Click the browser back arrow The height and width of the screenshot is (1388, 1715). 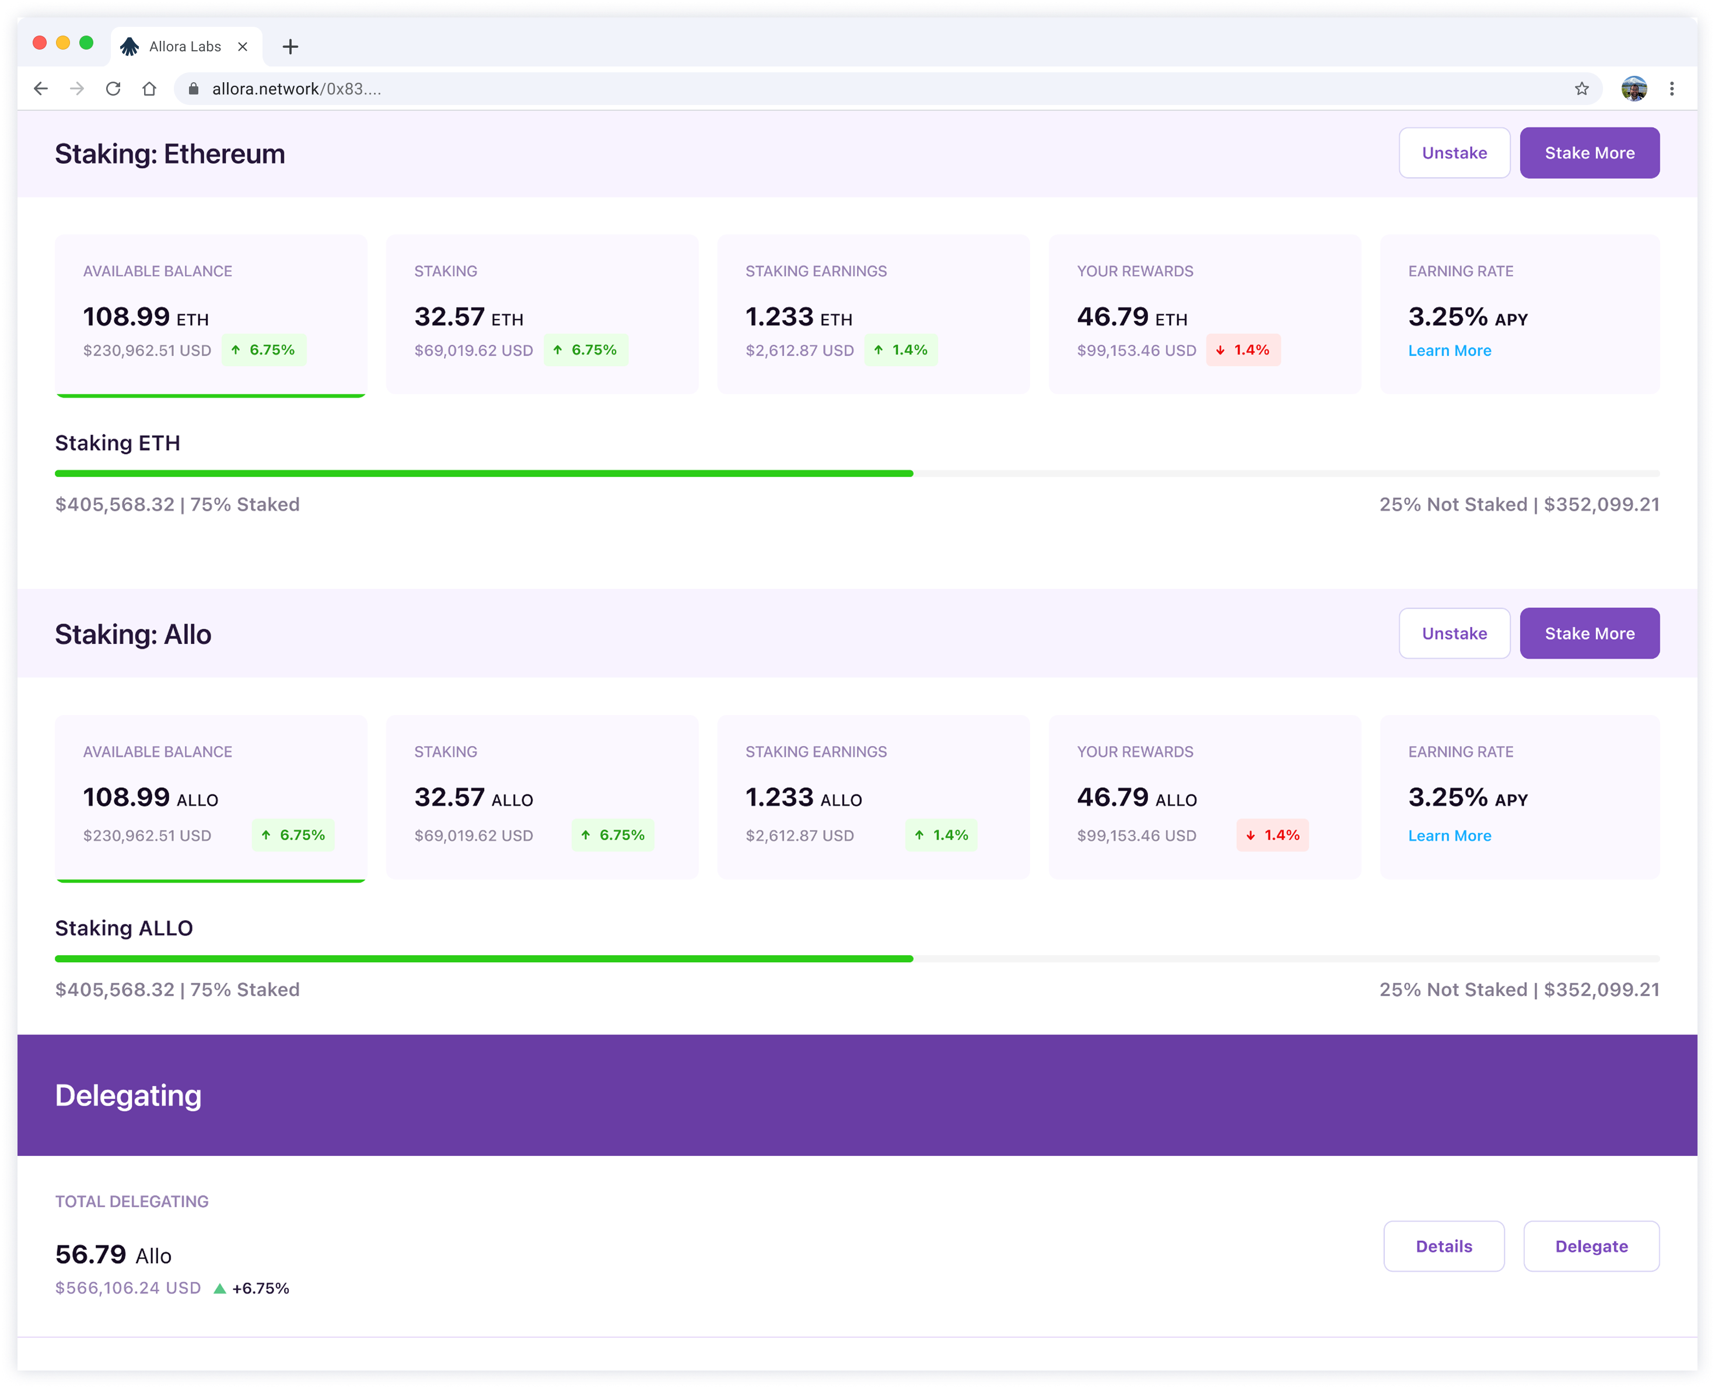[41, 89]
